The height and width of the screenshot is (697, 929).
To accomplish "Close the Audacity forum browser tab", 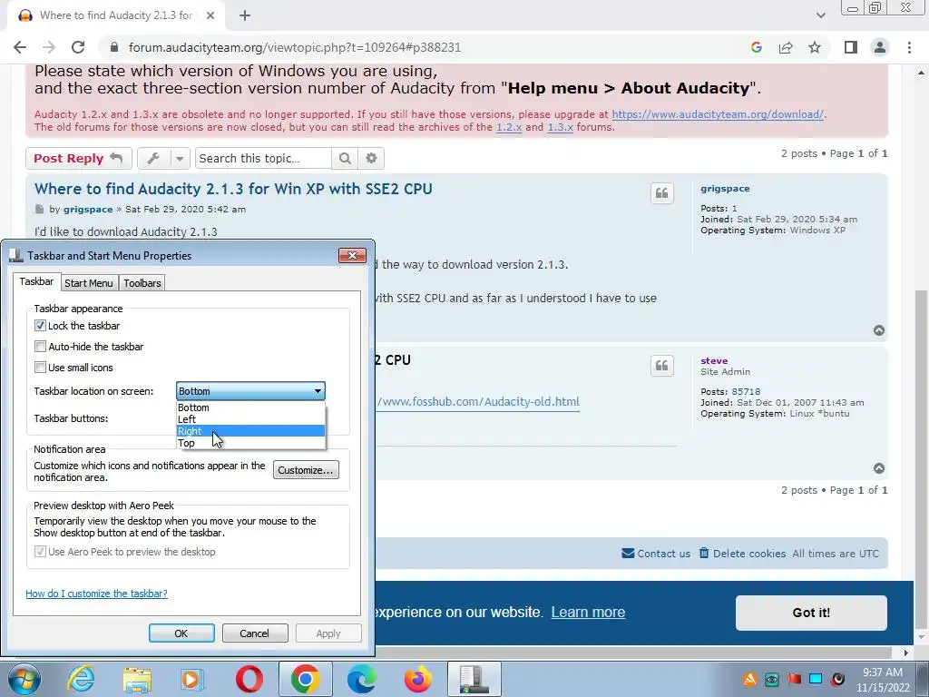I will coord(210,15).
